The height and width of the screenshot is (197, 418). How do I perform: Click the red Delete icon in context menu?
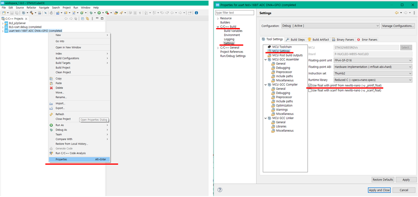click(51, 88)
